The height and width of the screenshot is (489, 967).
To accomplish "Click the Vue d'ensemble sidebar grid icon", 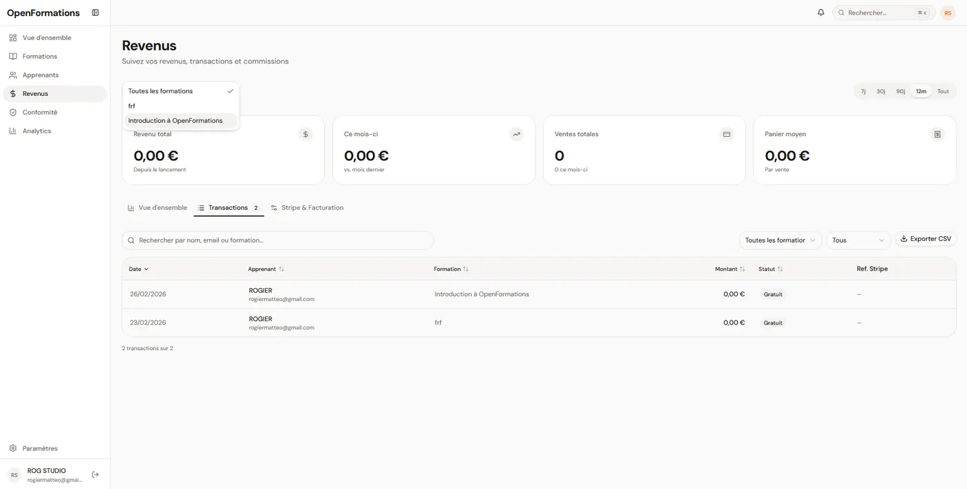I will point(12,37).
